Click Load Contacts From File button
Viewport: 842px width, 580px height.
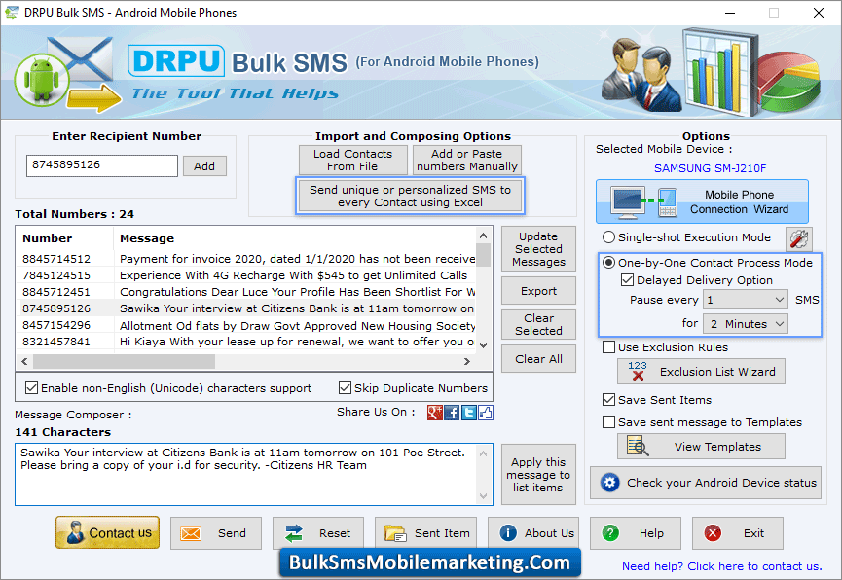[x=352, y=160]
